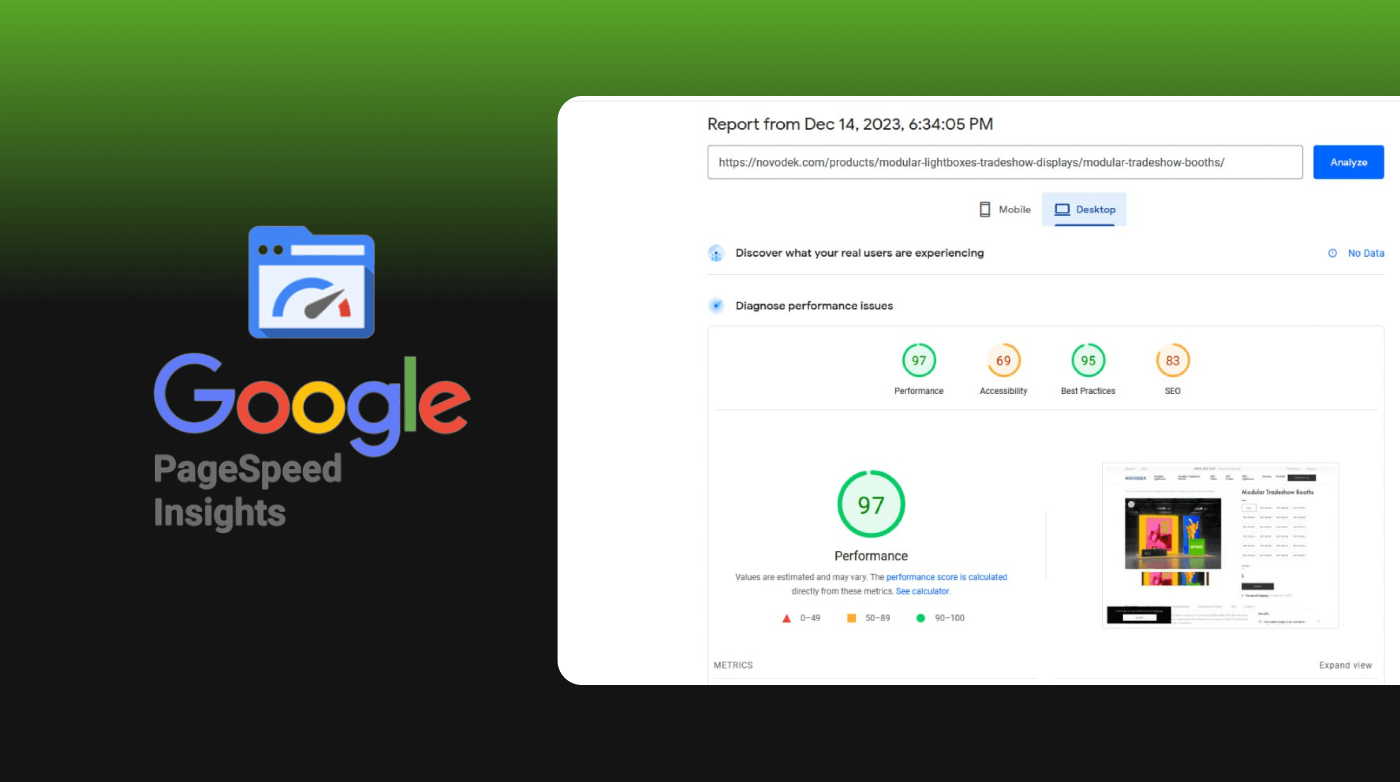Click the Mobile phone icon
Viewport: 1400px width, 782px height.
(984, 209)
